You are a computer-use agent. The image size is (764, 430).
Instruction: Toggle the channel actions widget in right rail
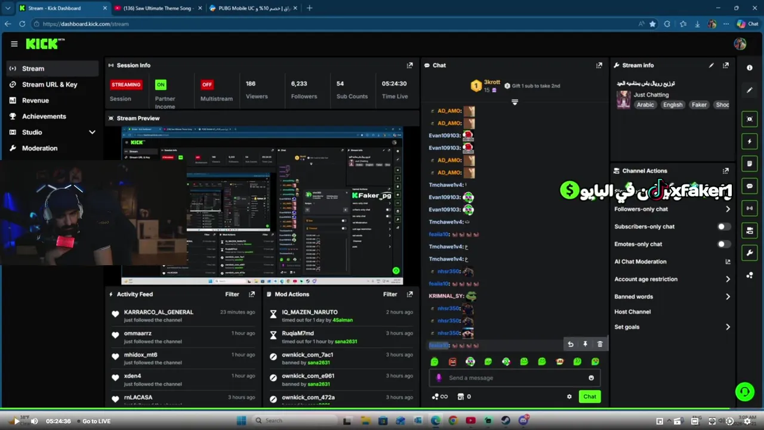coord(750,231)
